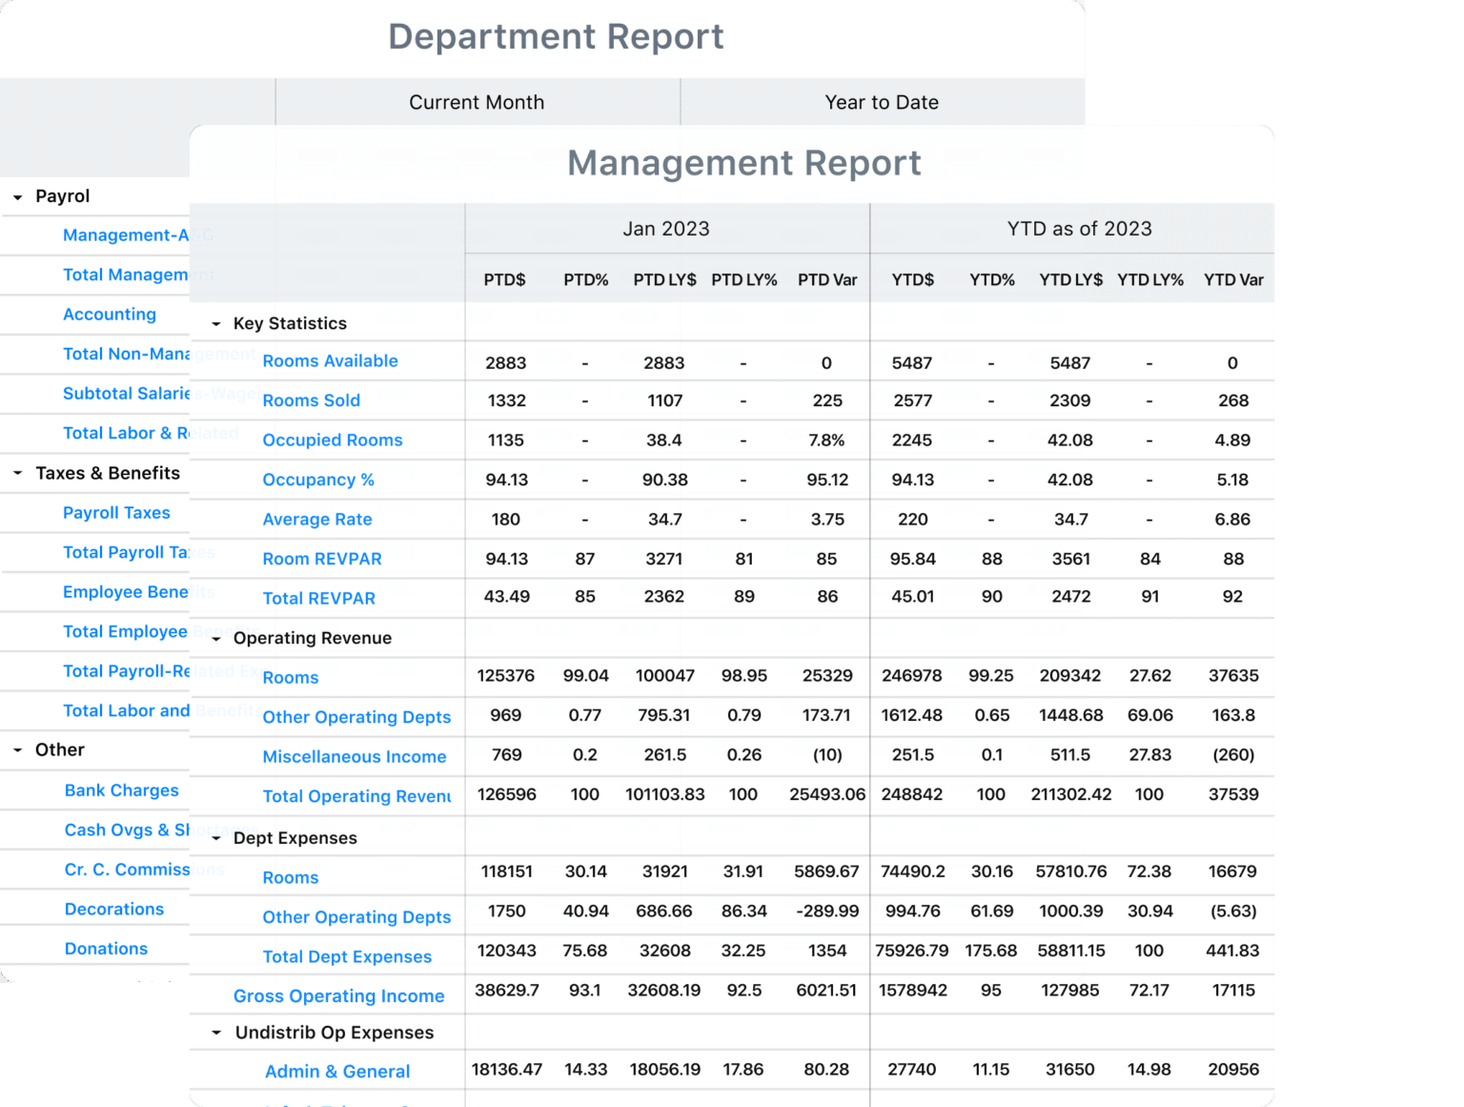Viewport: 1464px width, 1107px height.
Task: Click the PTD$ column header
Action: point(505,279)
